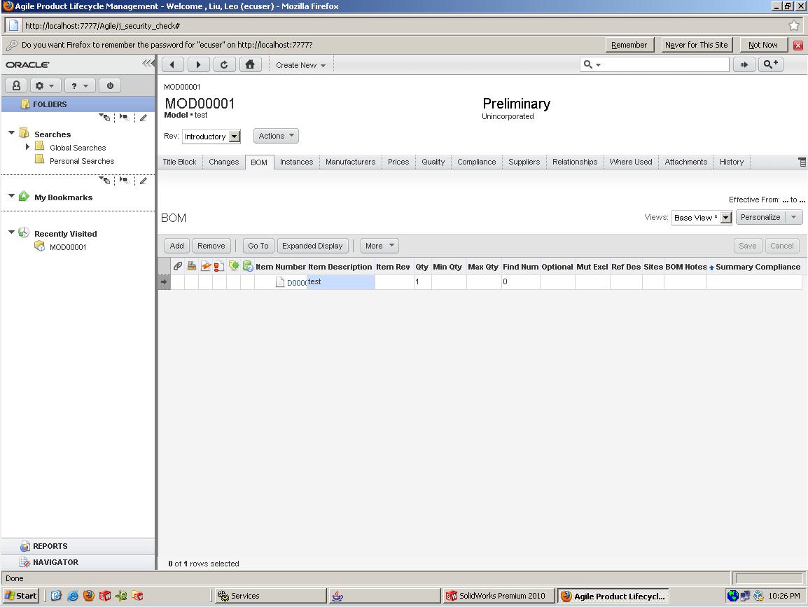
Task: Click the Go To button
Action: coord(258,246)
